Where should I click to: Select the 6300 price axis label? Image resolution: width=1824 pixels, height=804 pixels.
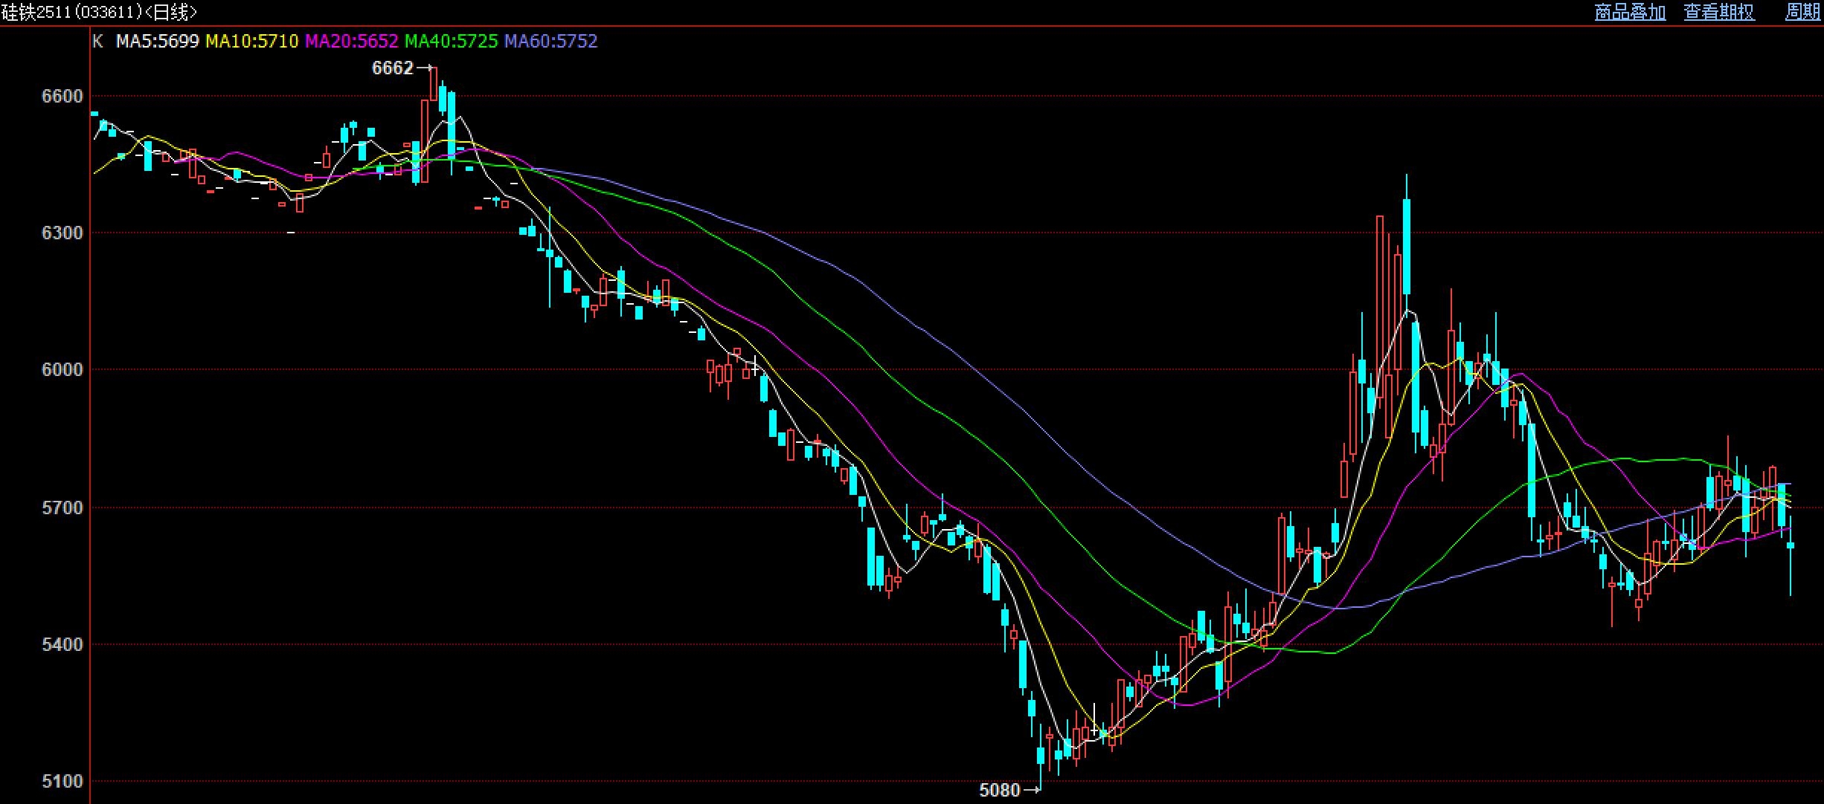click(x=62, y=233)
